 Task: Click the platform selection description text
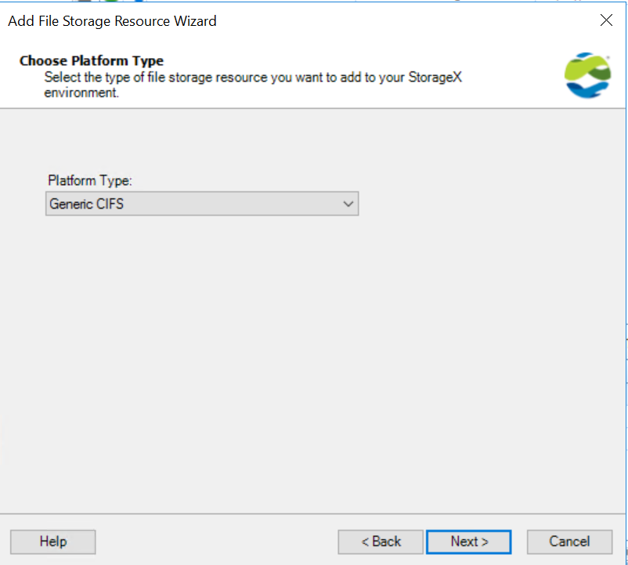click(253, 85)
